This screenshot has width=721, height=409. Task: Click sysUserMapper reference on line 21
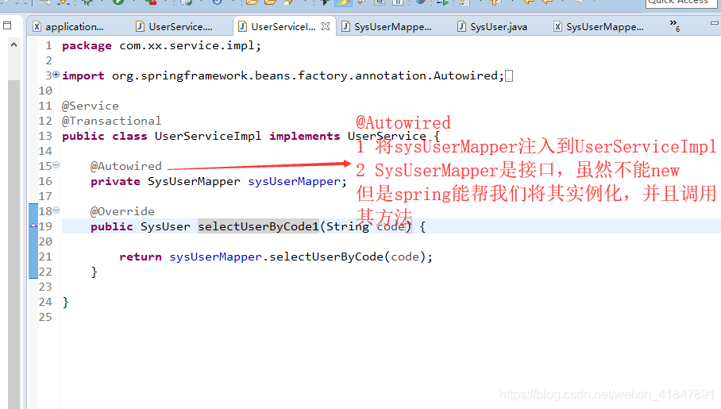point(216,257)
